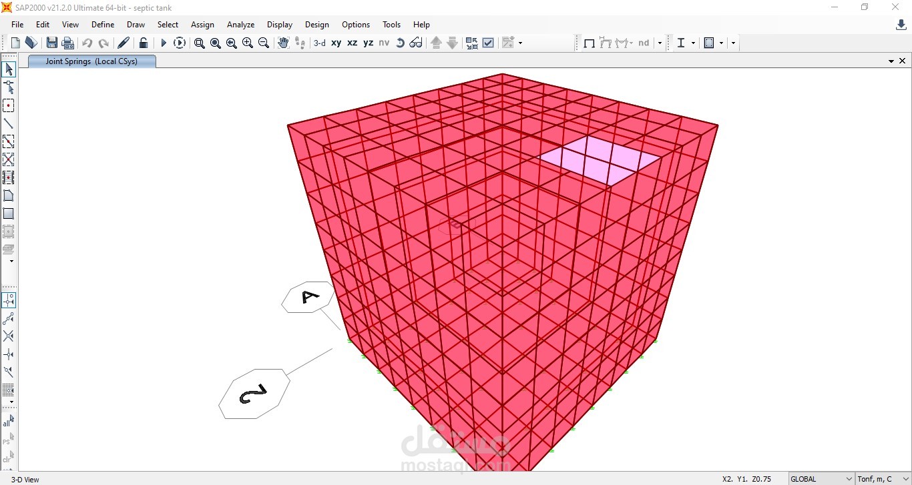Close the Joint Springs view window
Image resolution: width=912 pixels, height=485 pixels.
pos(903,61)
